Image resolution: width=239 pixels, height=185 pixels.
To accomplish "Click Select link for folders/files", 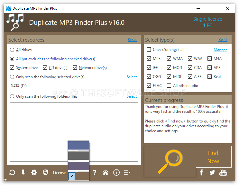I will (x=132, y=96).
